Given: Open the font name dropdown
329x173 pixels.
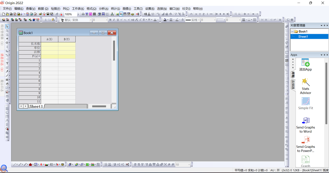Looking at the screenshot, I should click(x=90, y=20).
